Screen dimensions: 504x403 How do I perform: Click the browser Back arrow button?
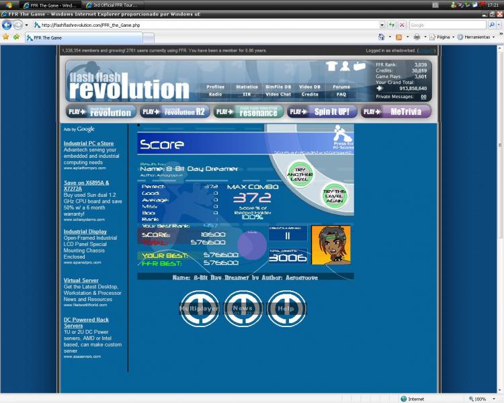(x=7, y=25)
